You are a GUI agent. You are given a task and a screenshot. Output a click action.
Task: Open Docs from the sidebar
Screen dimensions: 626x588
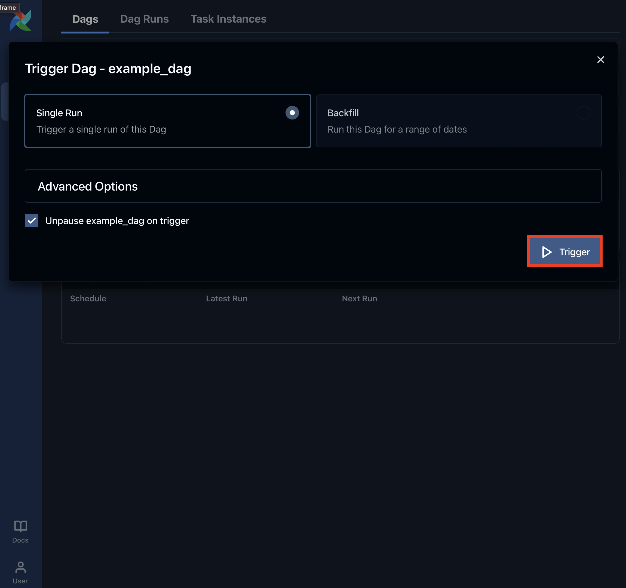click(x=20, y=532)
